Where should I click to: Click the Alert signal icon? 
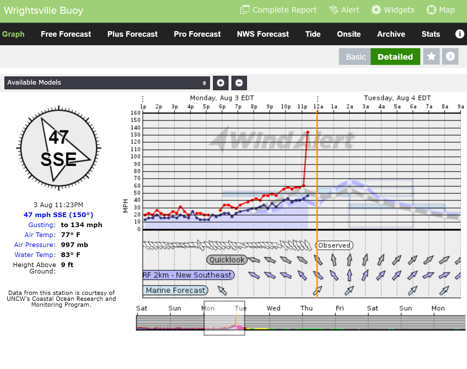point(333,10)
